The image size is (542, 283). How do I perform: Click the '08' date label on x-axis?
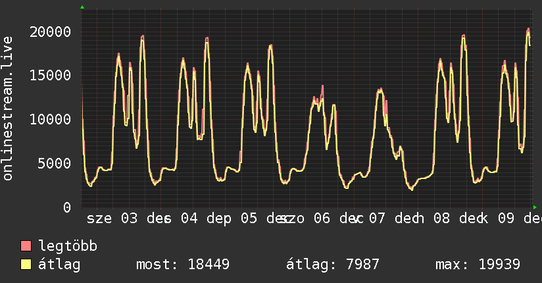[442, 219]
